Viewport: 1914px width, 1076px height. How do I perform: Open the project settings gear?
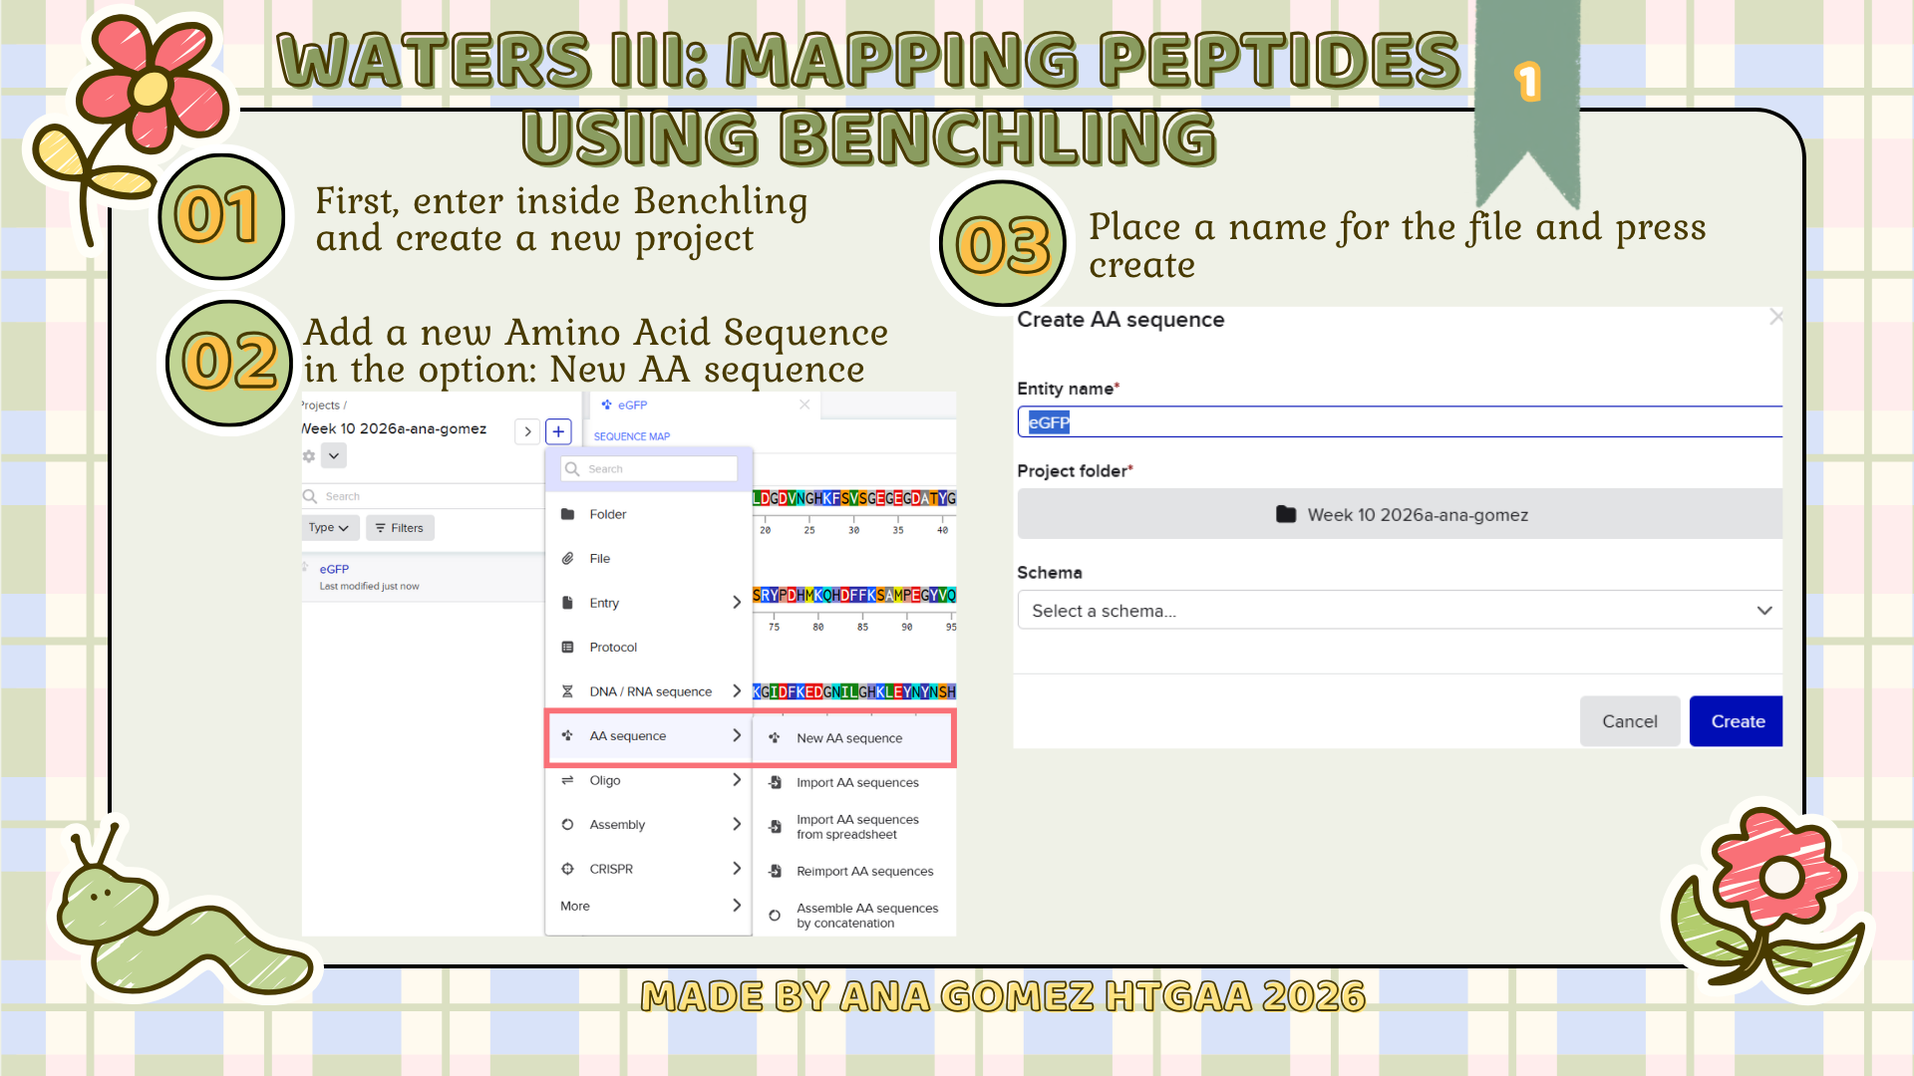[309, 456]
